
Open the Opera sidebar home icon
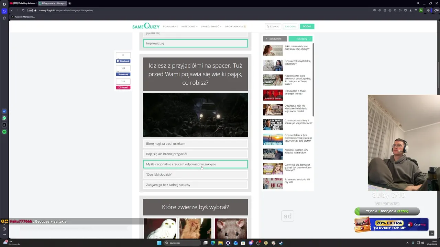[4, 11]
